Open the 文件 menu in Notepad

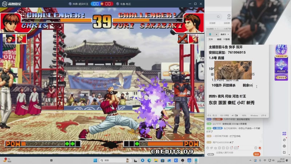coord(211,39)
